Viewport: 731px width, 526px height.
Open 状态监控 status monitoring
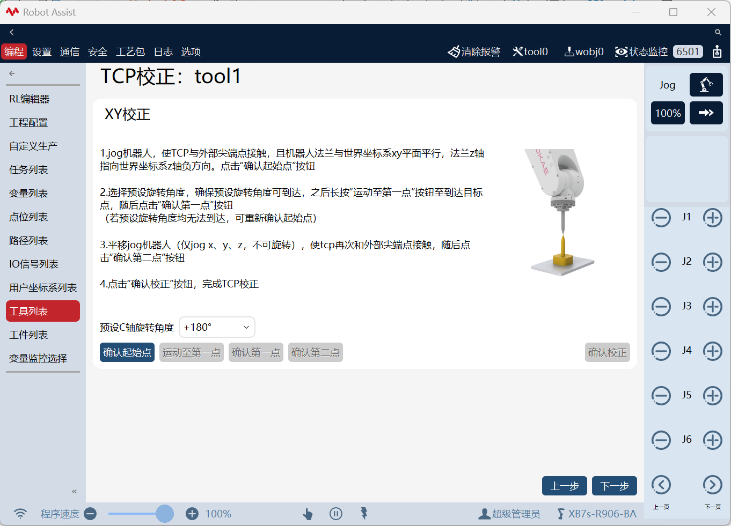tap(641, 51)
